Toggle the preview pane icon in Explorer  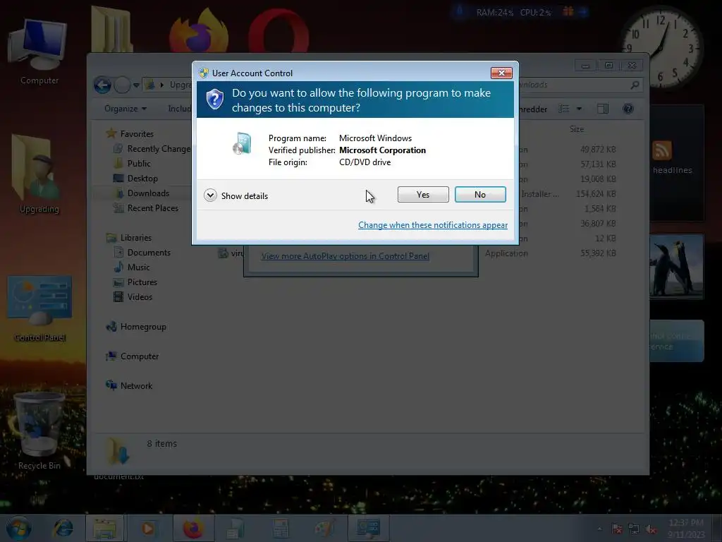[x=603, y=109]
